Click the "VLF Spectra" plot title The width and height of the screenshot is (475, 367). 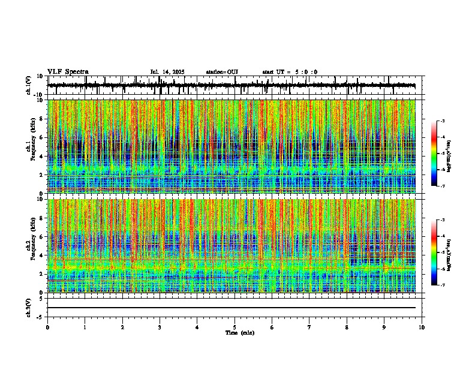pyautogui.click(x=68, y=72)
